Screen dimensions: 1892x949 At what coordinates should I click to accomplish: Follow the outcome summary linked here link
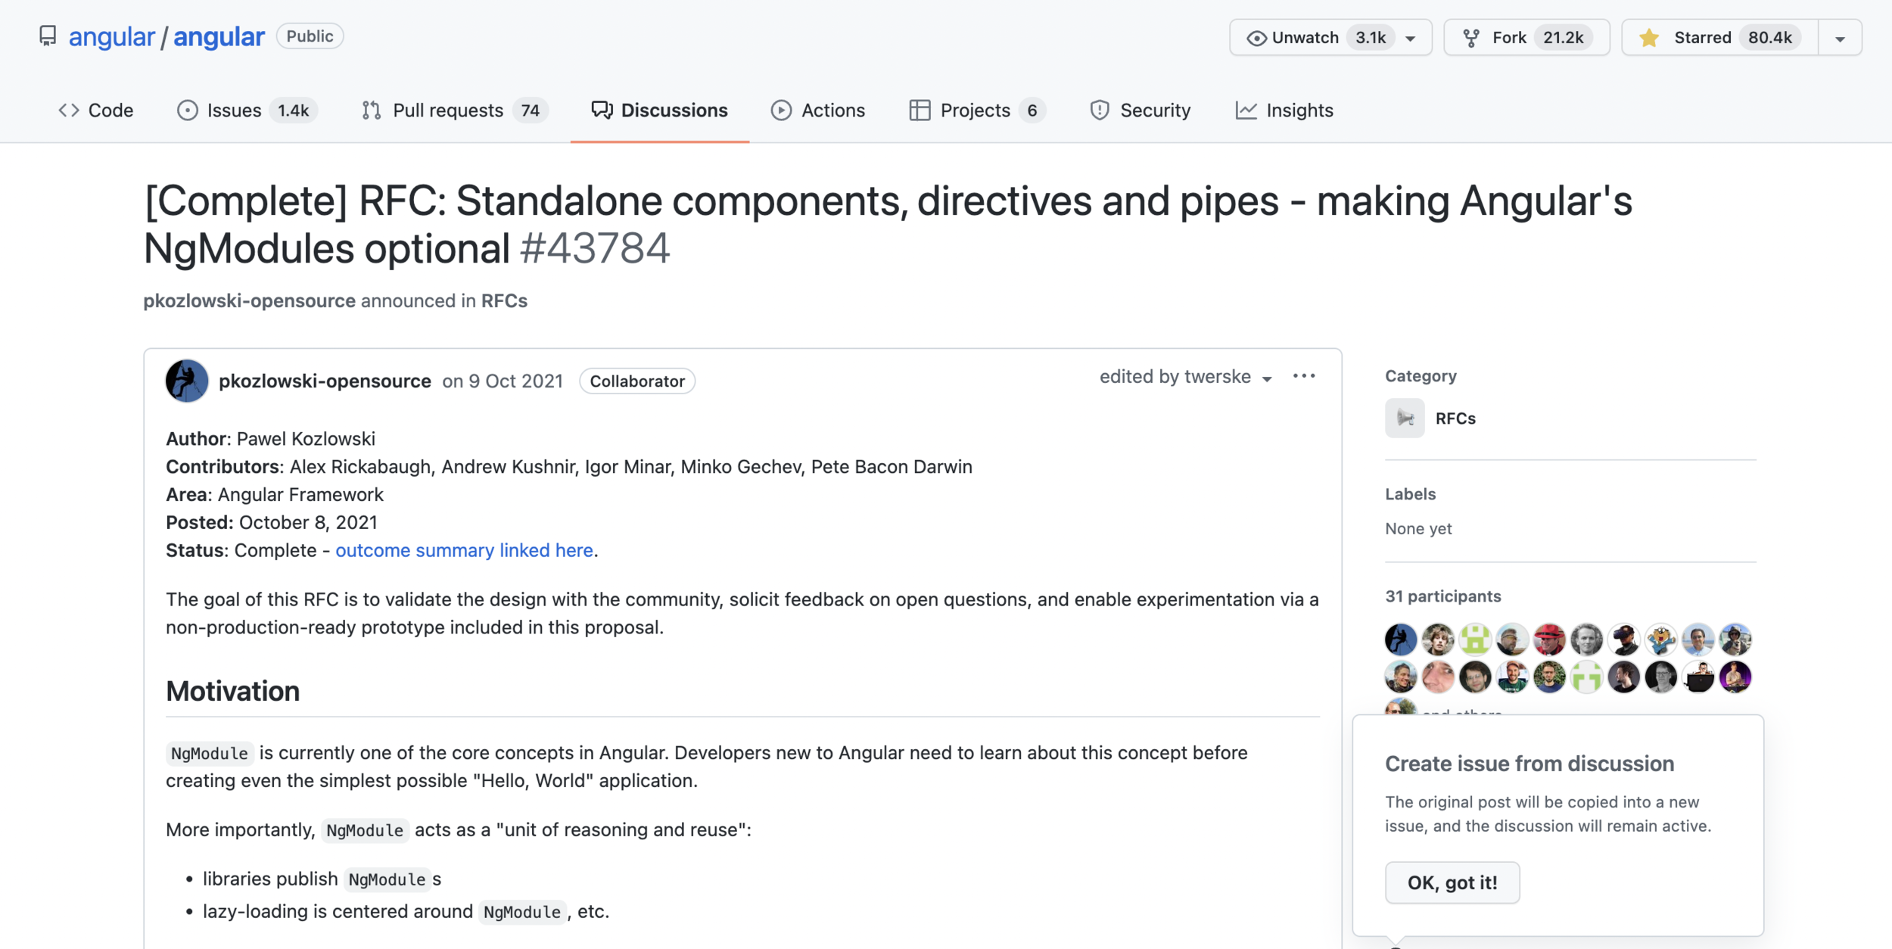click(464, 550)
